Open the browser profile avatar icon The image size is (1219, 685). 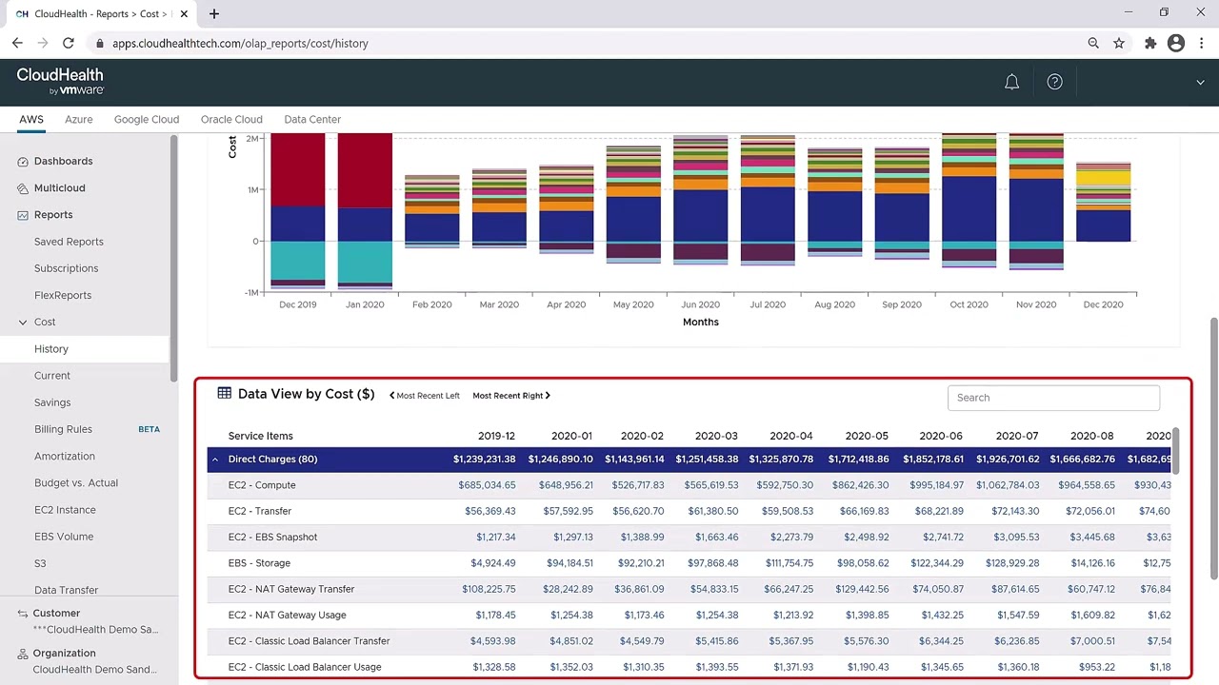tap(1176, 43)
